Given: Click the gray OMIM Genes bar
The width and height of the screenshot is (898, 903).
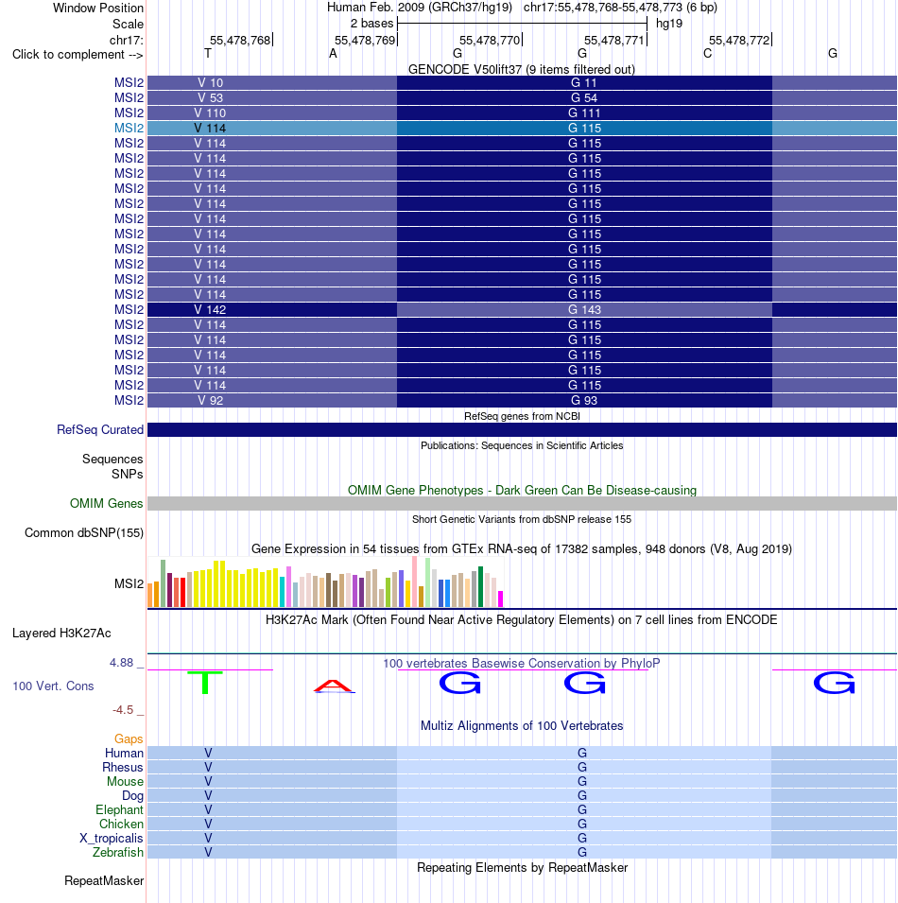Looking at the screenshot, I should coord(522,504).
